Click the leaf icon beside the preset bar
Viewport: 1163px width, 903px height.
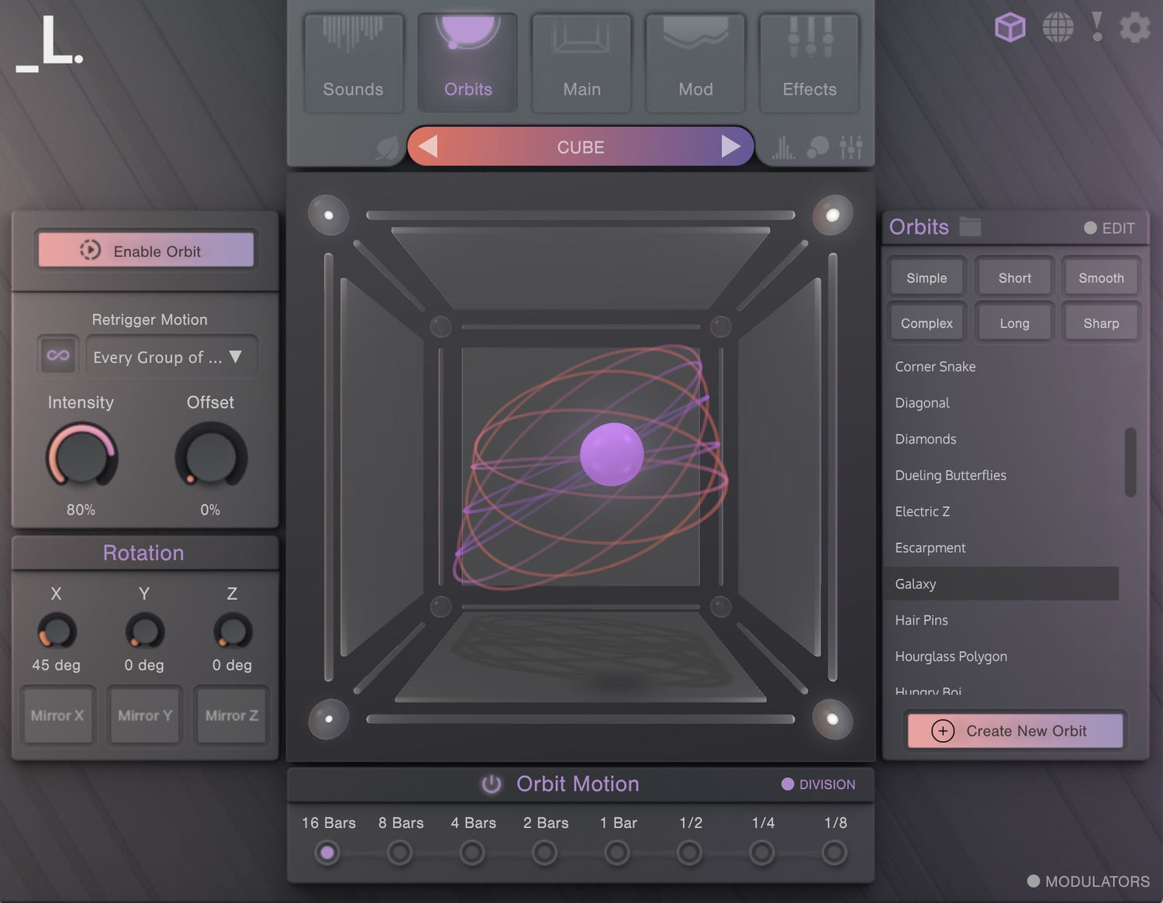point(386,147)
